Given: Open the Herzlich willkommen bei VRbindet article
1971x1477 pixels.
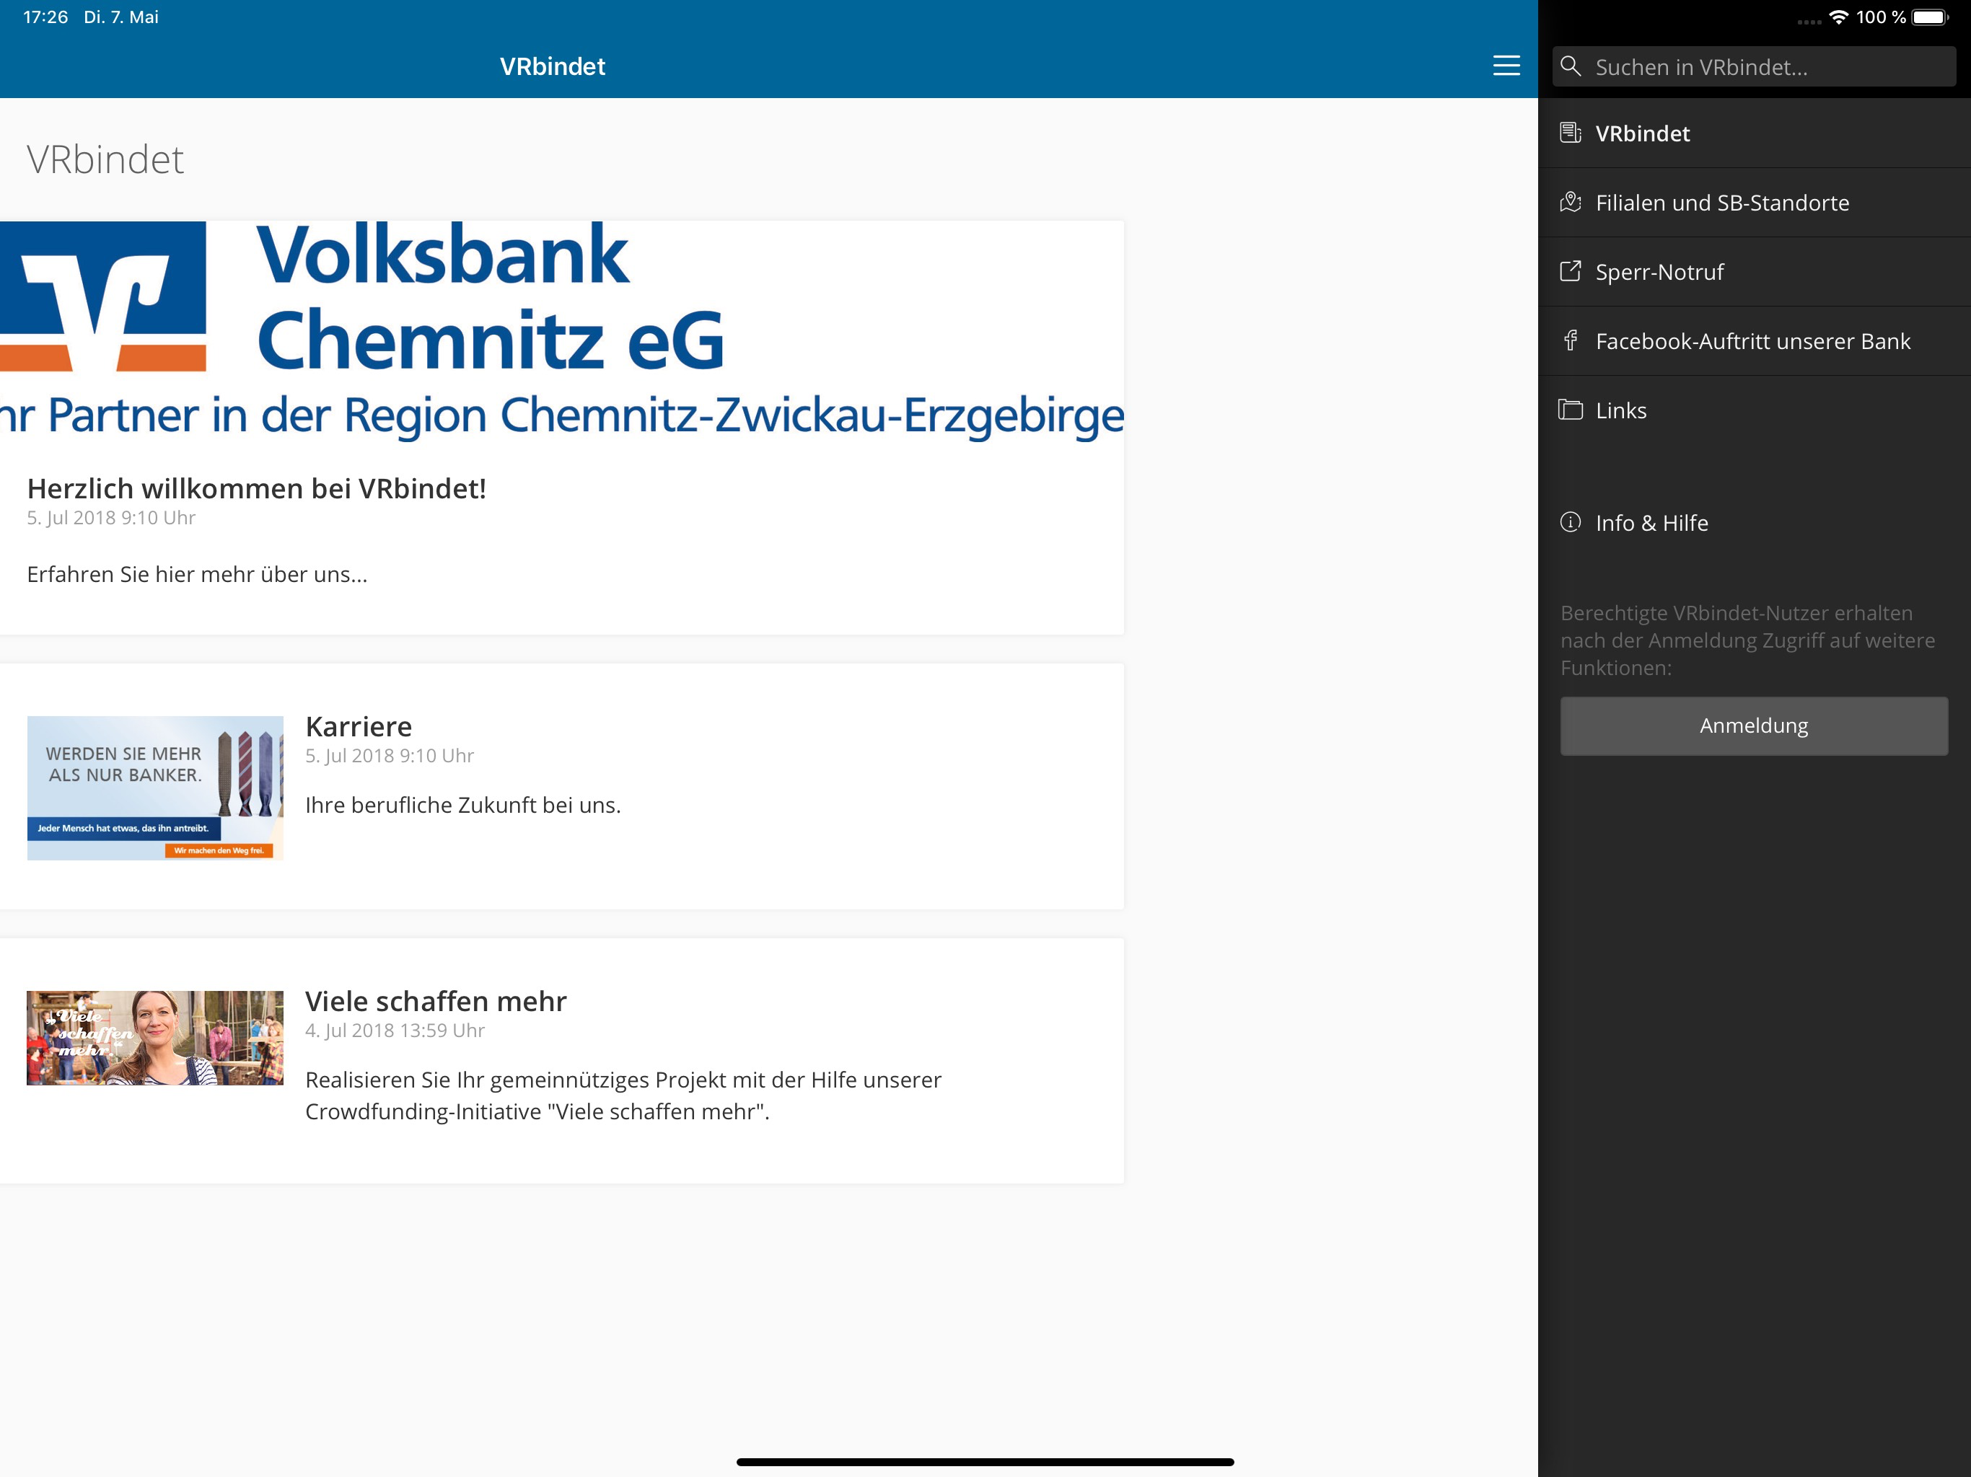Looking at the screenshot, I should point(257,489).
